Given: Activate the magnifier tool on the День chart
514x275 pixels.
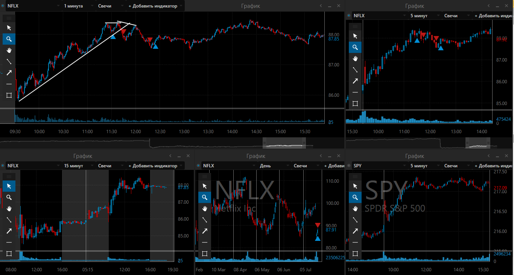Looking at the screenshot, I should pos(205,197).
